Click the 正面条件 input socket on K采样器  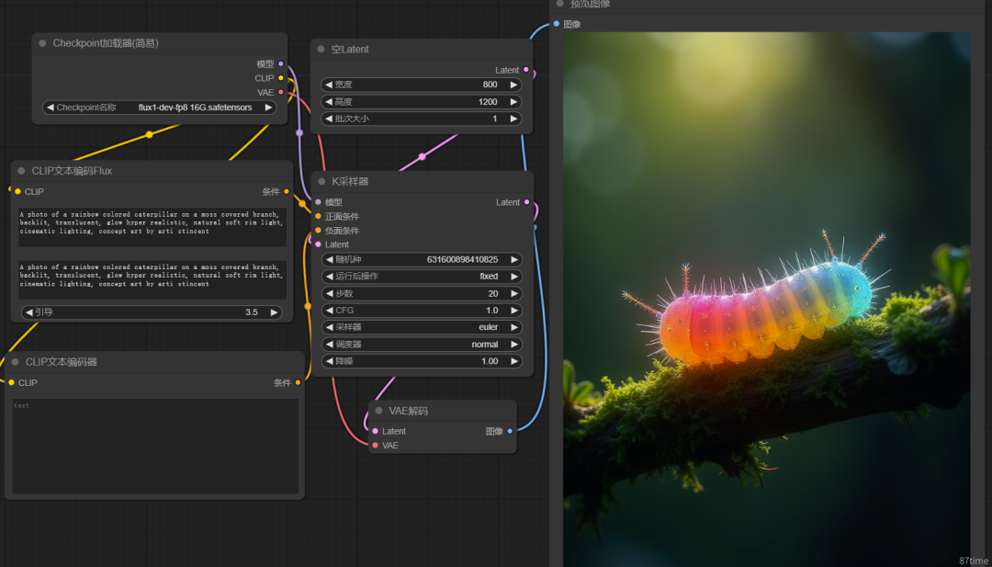click(318, 217)
